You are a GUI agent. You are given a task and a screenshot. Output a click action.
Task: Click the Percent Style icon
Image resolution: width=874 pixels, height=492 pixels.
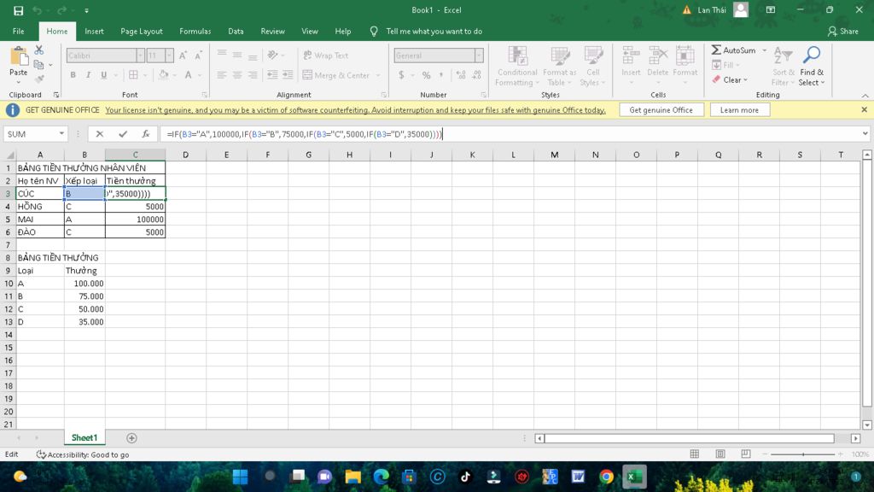pos(427,75)
